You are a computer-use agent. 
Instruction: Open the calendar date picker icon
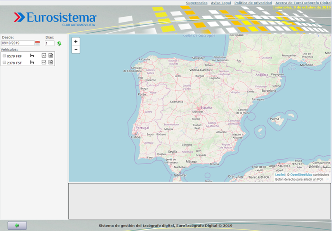tap(38, 43)
